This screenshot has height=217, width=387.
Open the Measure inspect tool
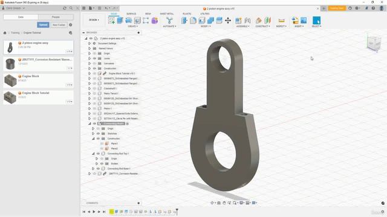[x=281, y=20]
